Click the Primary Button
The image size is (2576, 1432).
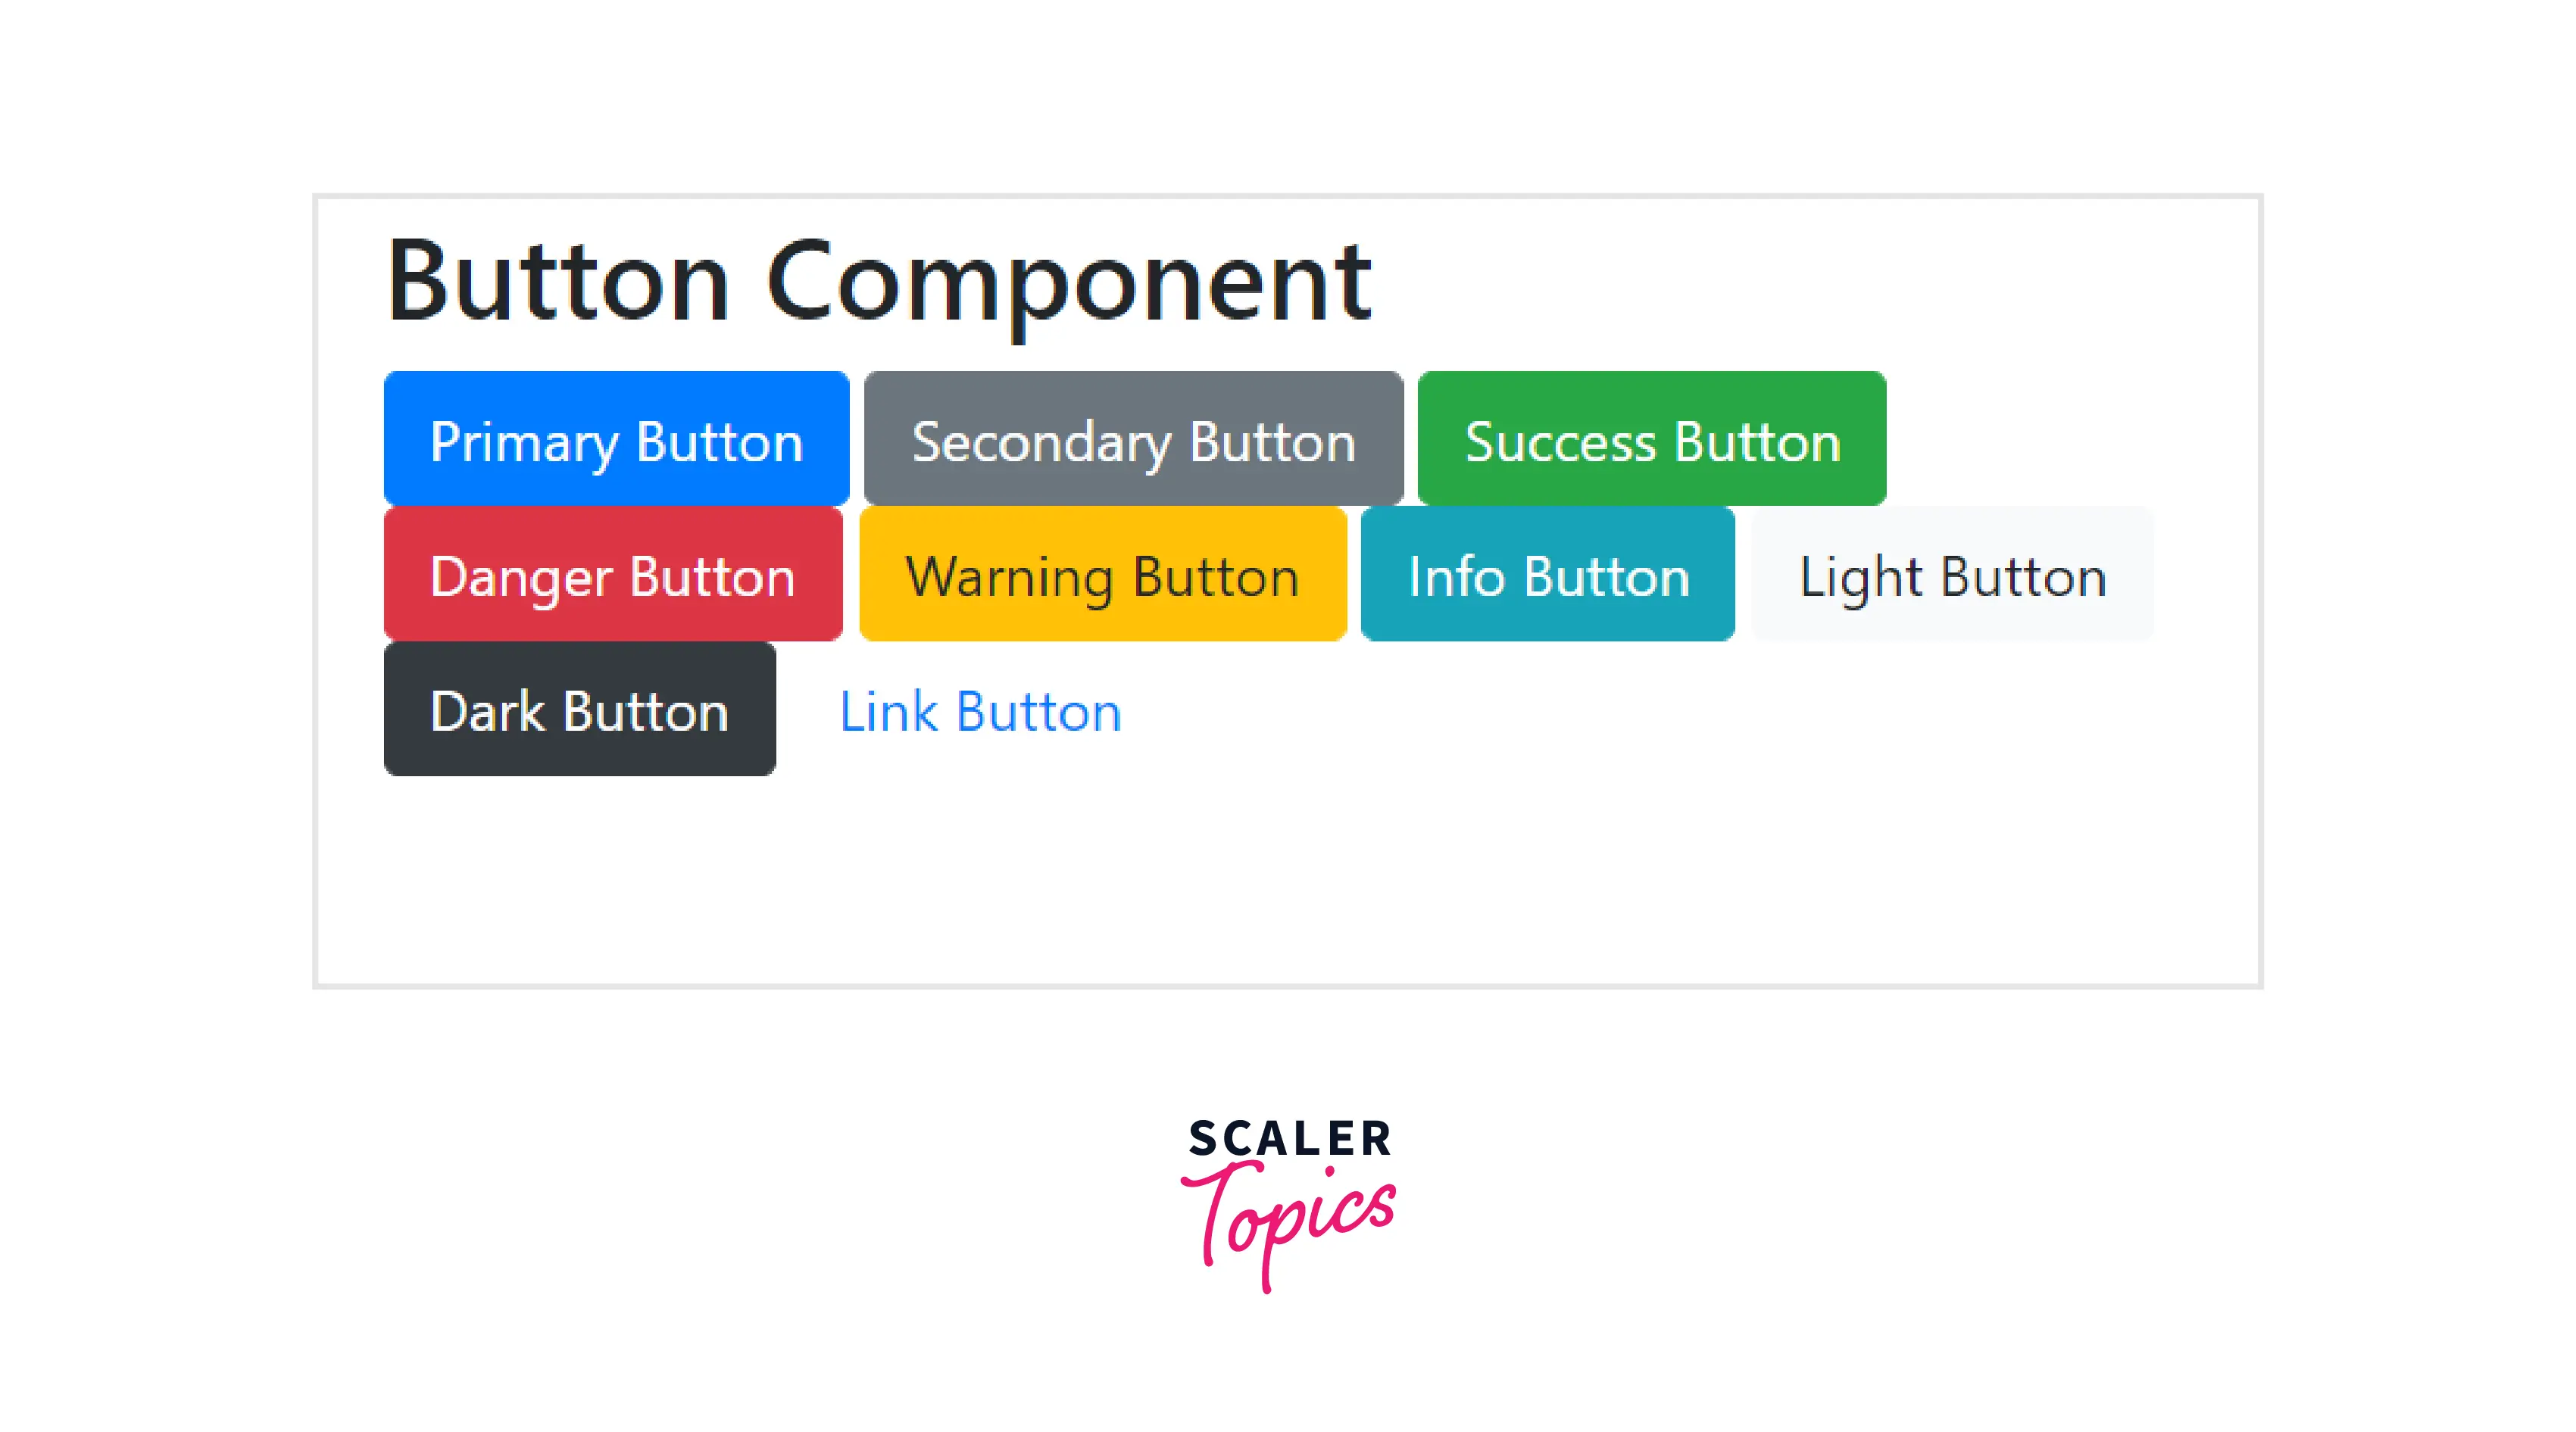pyautogui.click(x=616, y=439)
